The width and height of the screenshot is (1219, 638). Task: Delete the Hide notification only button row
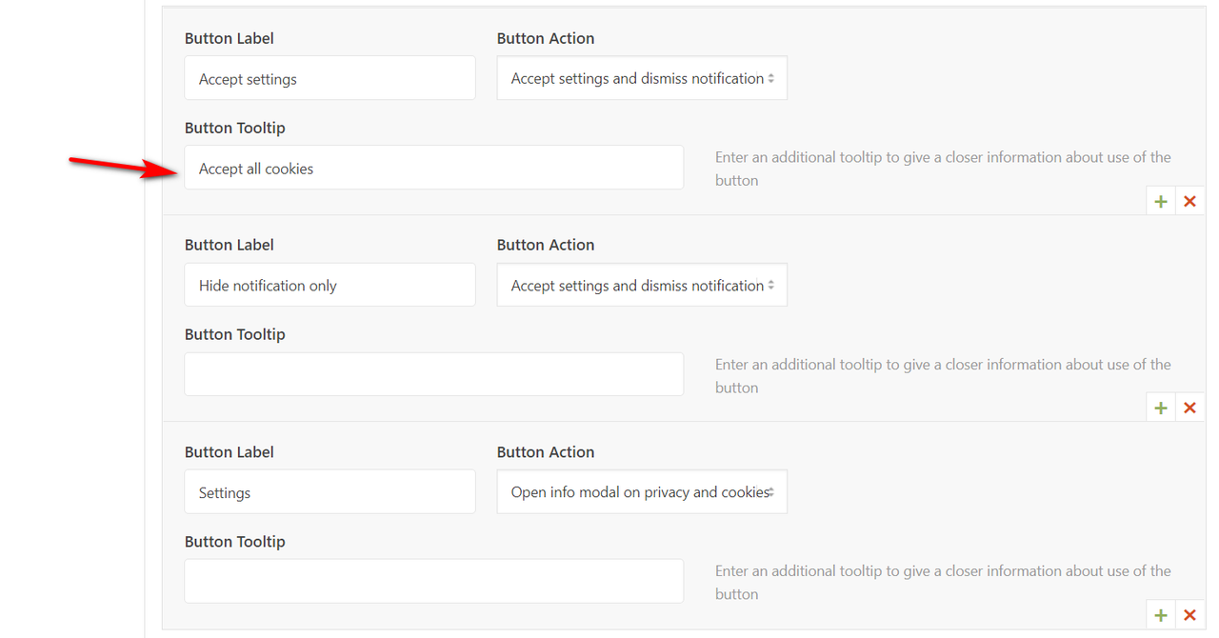coord(1189,408)
